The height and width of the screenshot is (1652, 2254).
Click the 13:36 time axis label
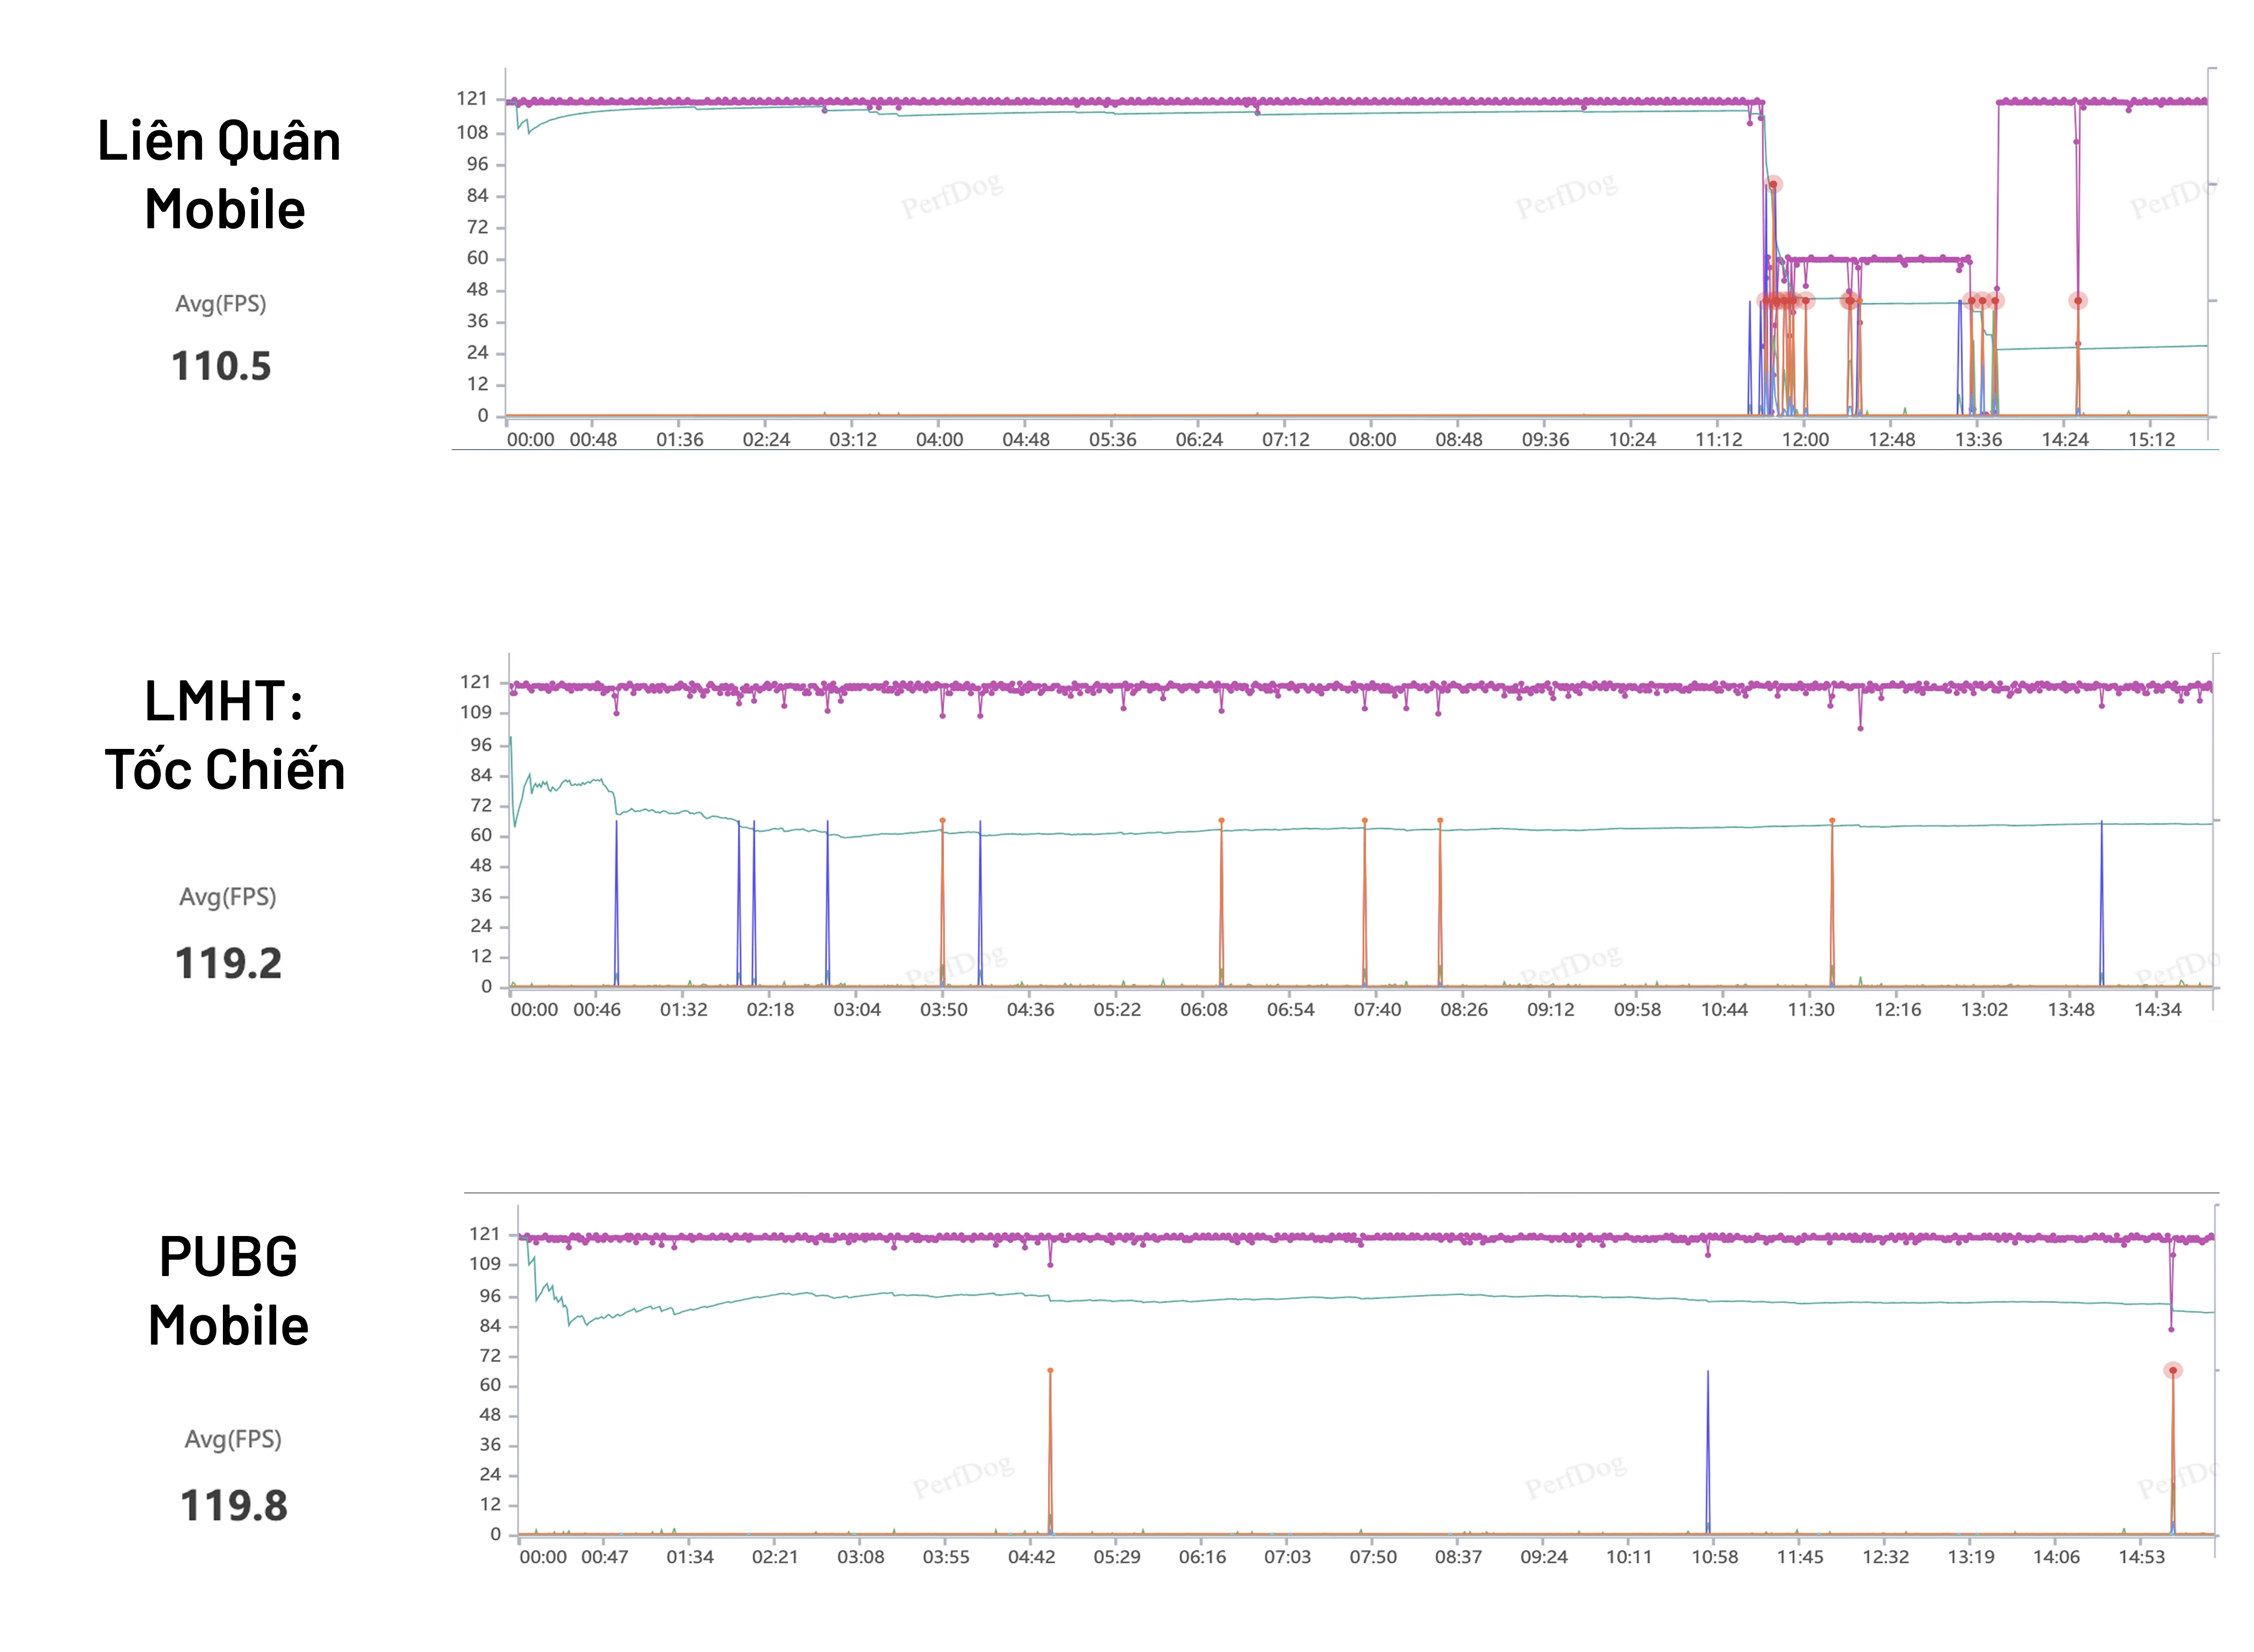pyautogui.click(x=1979, y=440)
